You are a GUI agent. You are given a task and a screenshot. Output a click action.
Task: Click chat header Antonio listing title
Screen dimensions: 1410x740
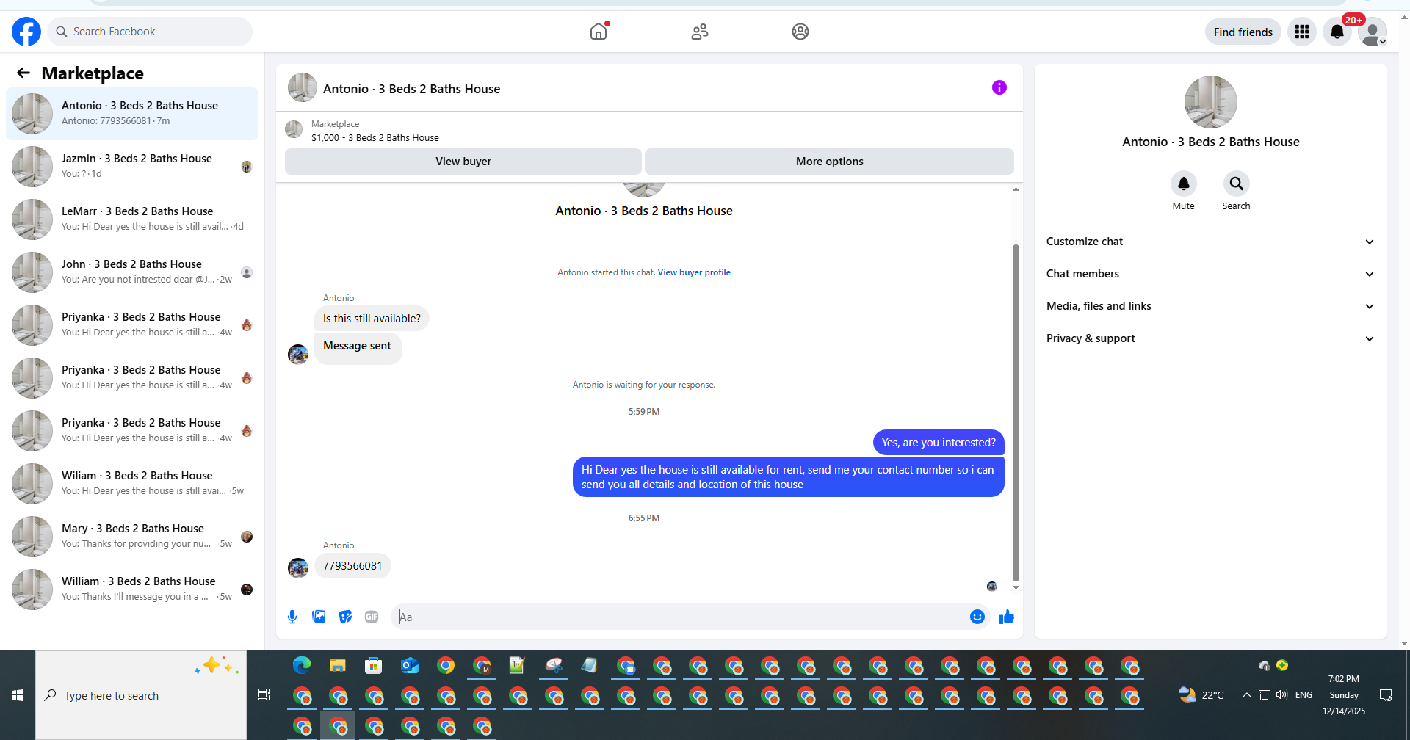coord(411,89)
